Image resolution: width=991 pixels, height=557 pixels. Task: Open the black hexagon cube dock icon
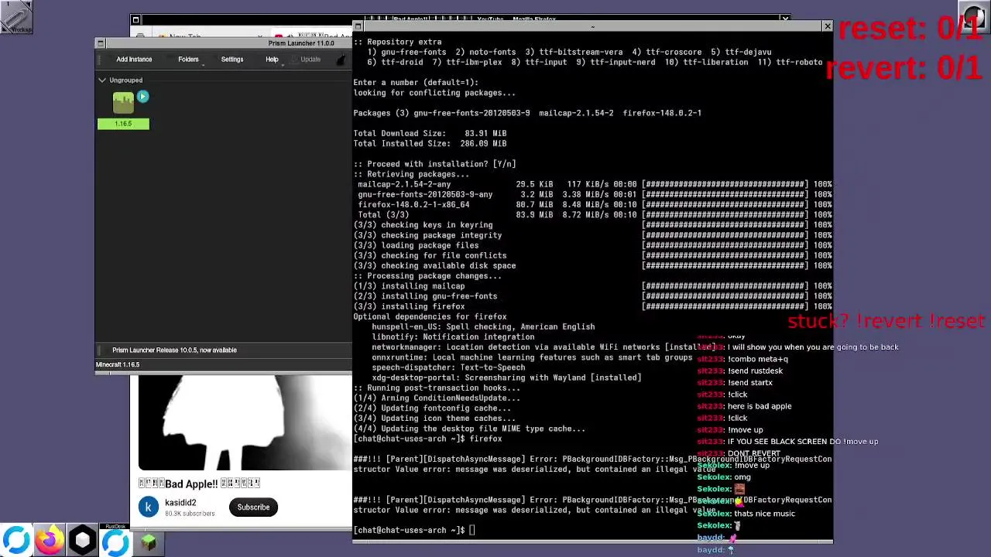click(x=82, y=541)
